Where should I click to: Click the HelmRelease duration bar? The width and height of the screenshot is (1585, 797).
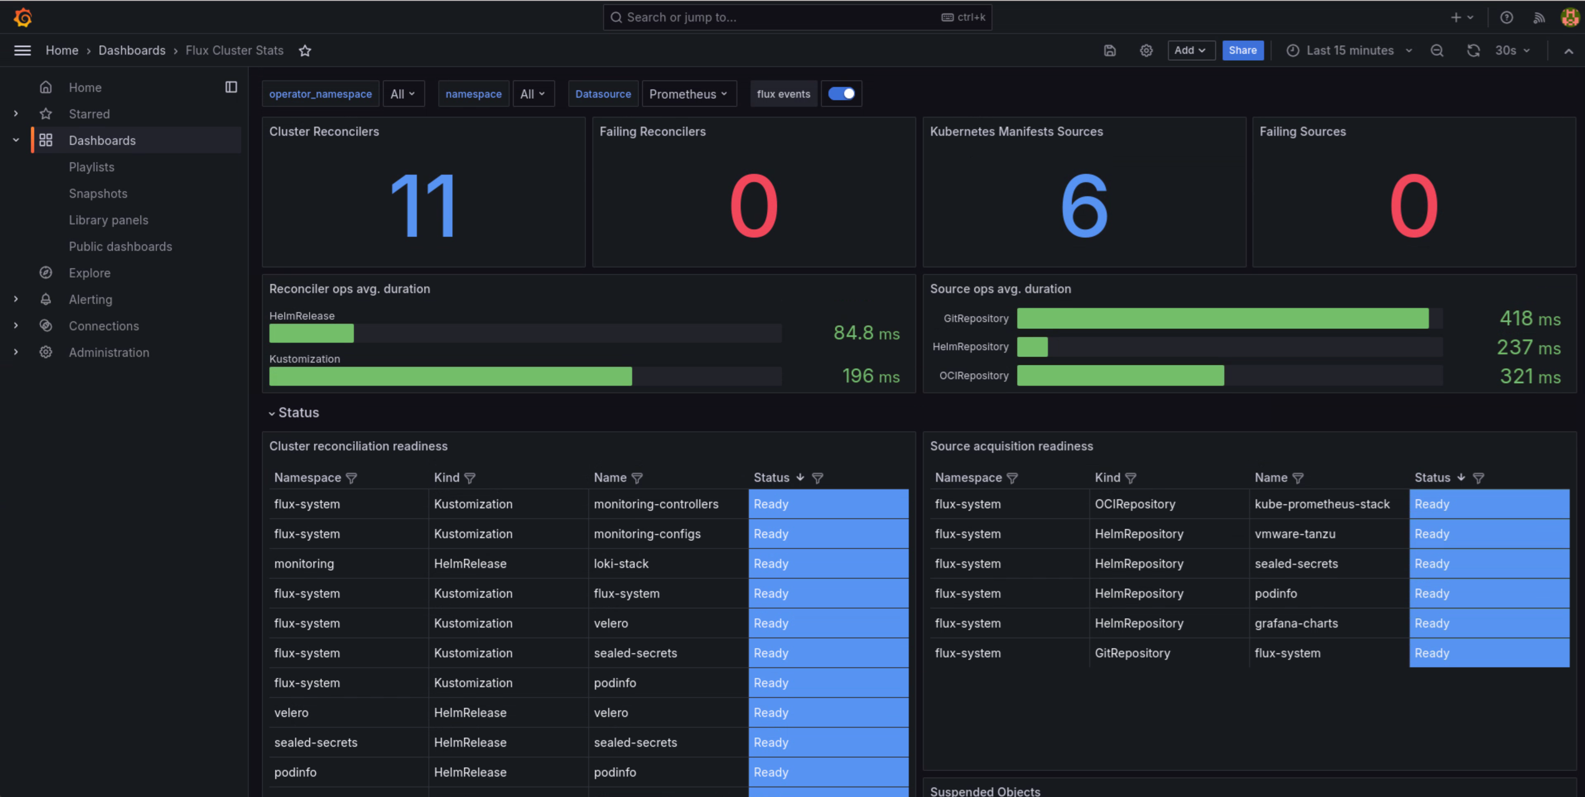coord(311,333)
